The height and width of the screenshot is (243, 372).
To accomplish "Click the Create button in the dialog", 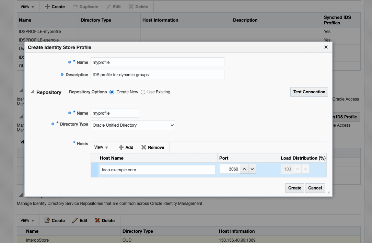I will [x=294, y=188].
